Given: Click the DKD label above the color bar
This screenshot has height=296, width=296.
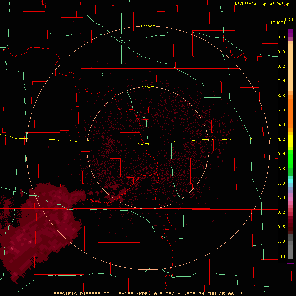Looking at the screenshot, I should click(289, 20).
